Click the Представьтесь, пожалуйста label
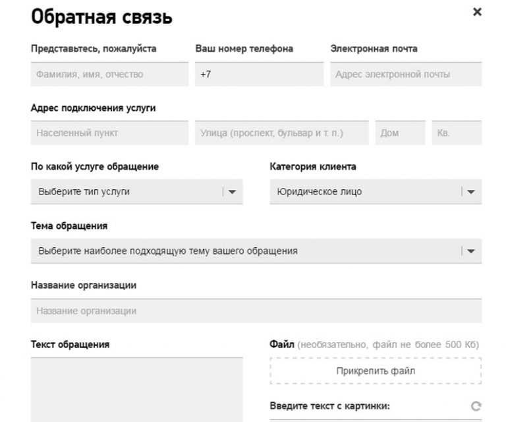The image size is (506, 422). point(94,49)
